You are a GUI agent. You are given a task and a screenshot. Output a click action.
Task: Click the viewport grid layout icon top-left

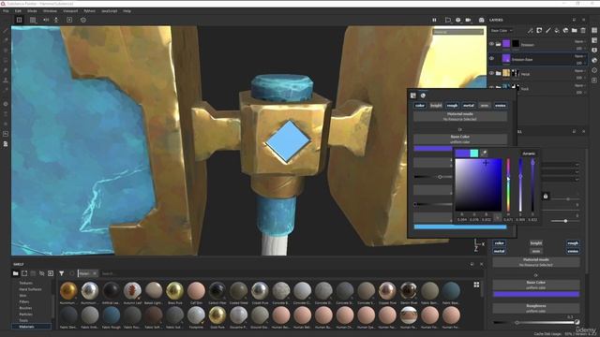tap(19, 20)
